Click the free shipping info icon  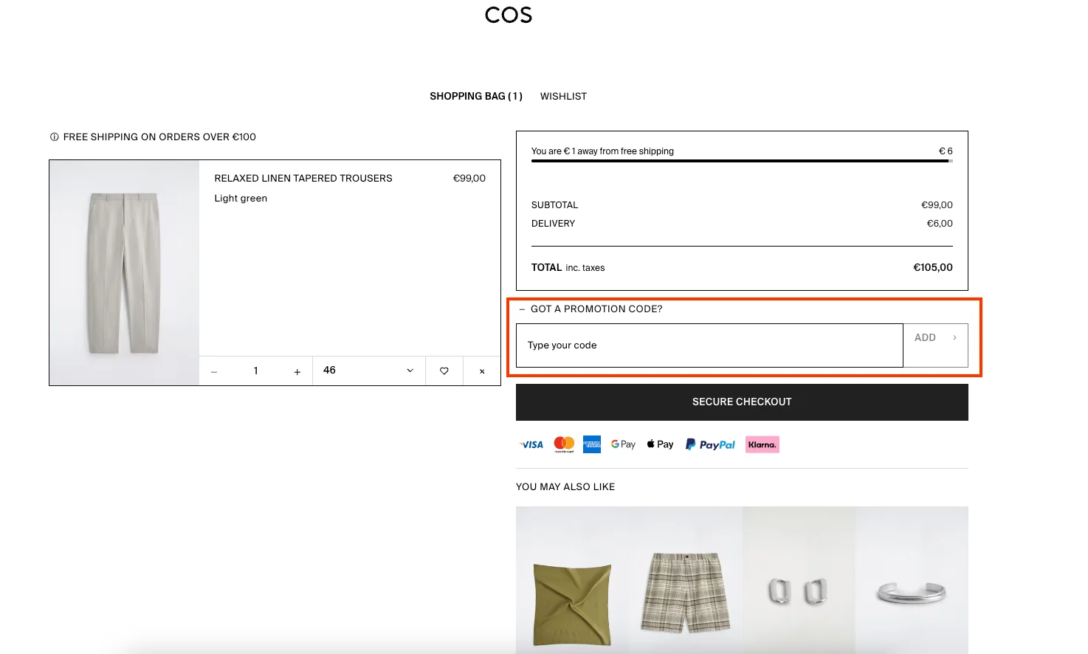click(x=54, y=137)
